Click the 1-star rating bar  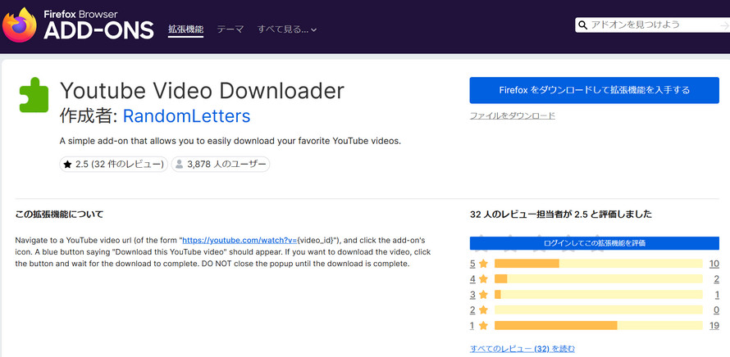[598, 325]
